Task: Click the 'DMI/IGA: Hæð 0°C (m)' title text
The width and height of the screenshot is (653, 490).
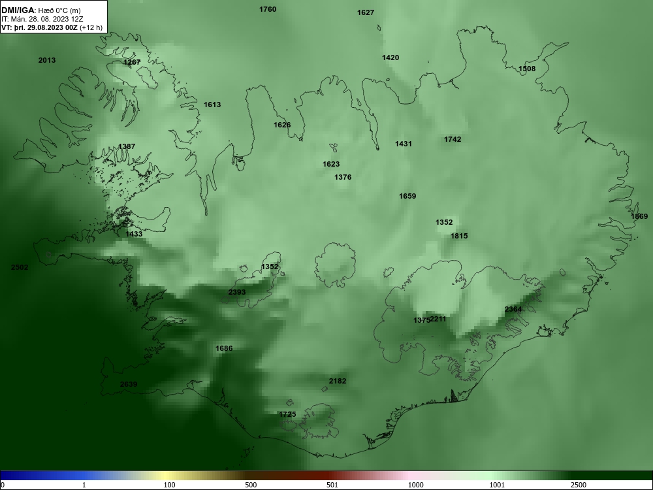Action: [x=40, y=10]
